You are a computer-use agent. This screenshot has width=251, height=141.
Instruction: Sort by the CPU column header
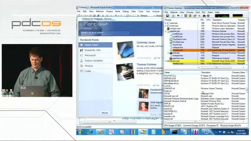(x=208, y=20)
